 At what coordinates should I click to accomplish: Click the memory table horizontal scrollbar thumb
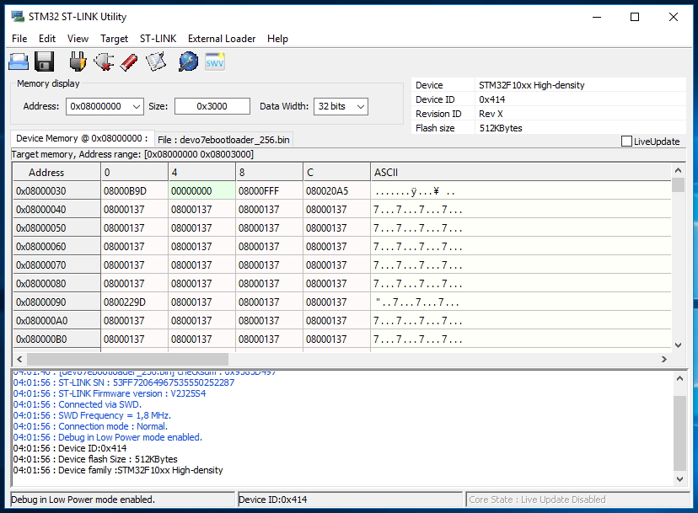tap(128, 359)
